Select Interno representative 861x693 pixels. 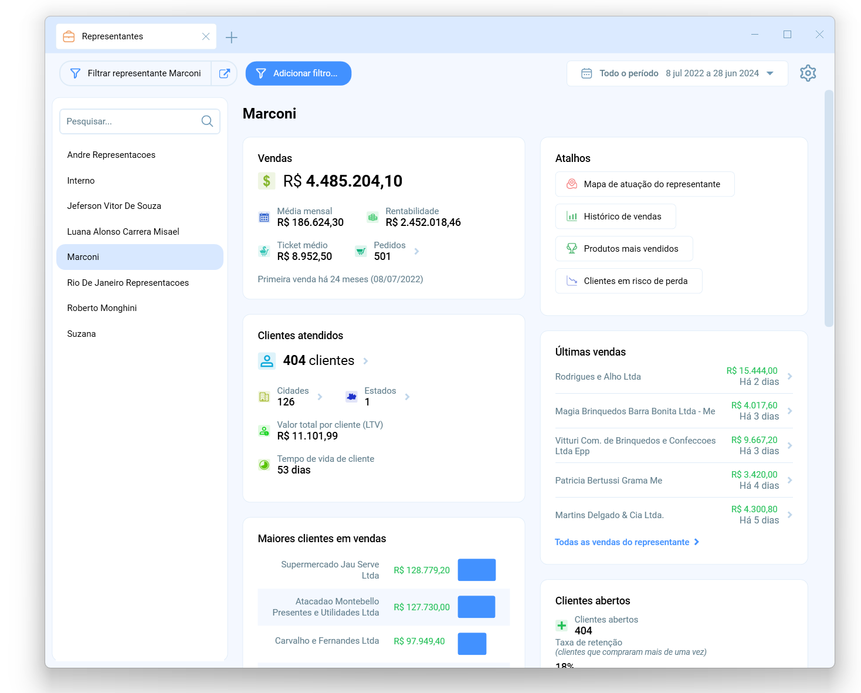point(140,181)
